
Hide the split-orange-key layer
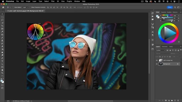point(157,60)
